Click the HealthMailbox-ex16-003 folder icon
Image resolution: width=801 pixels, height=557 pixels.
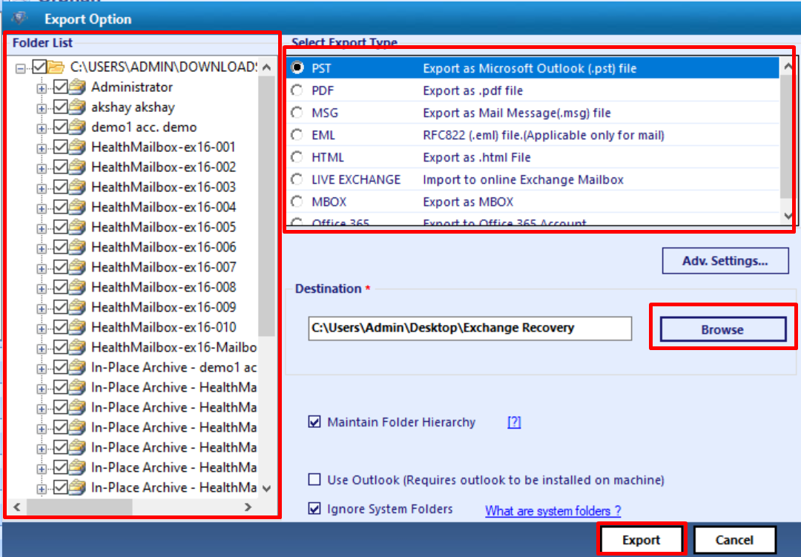click(77, 187)
